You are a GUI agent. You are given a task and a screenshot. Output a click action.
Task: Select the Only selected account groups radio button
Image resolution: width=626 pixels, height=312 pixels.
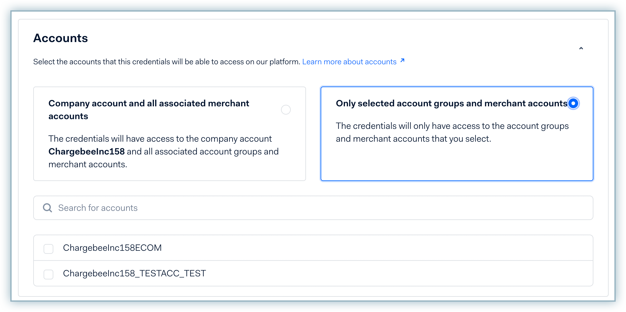point(573,104)
